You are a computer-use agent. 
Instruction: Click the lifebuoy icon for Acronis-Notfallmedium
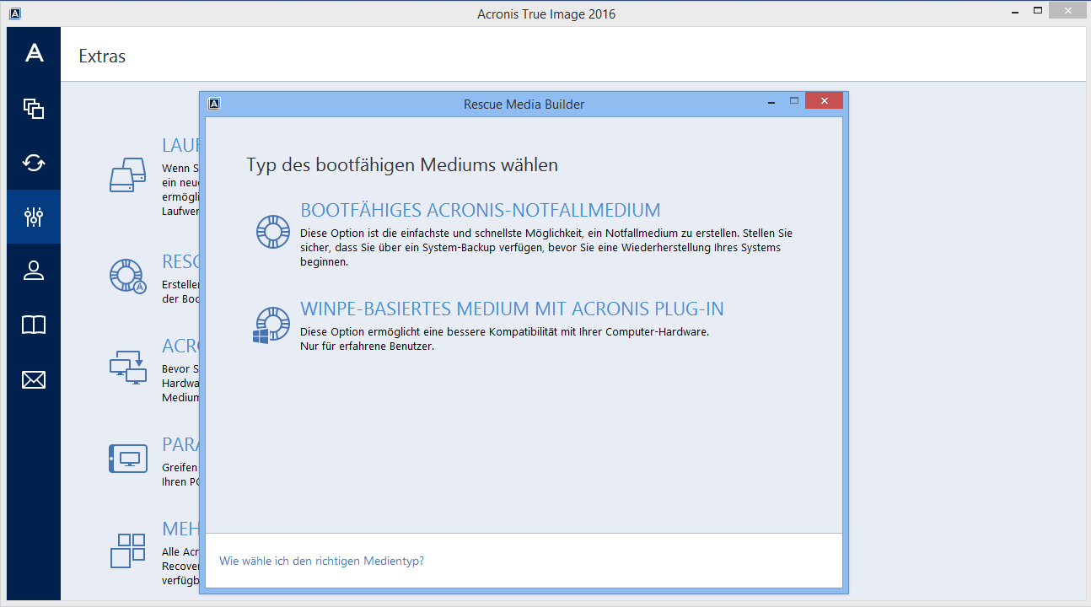click(x=273, y=232)
